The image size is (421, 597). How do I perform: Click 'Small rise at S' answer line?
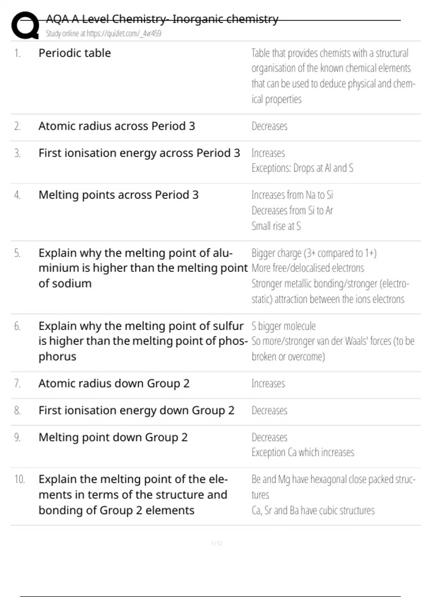point(276,226)
